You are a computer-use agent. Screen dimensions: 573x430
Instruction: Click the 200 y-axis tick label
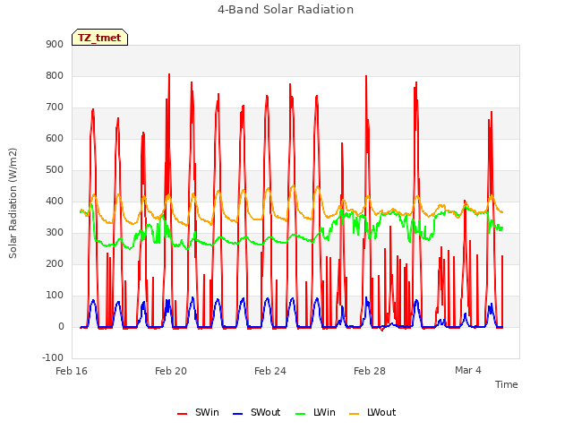[55, 263]
